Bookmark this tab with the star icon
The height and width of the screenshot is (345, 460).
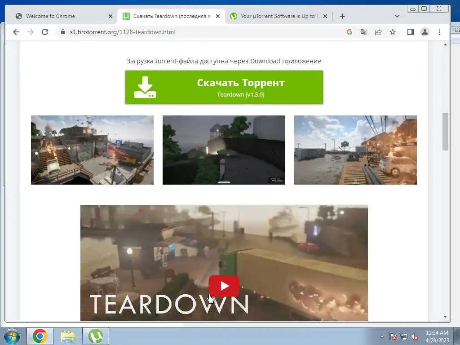coord(393,32)
